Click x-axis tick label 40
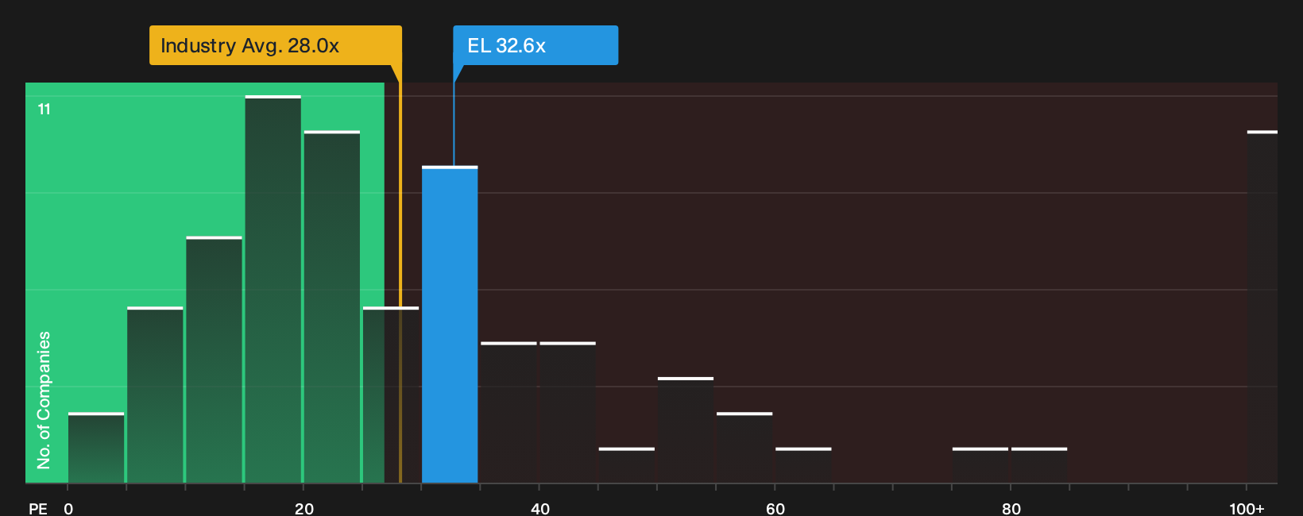The width and height of the screenshot is (1303, 516). point(540,509)
